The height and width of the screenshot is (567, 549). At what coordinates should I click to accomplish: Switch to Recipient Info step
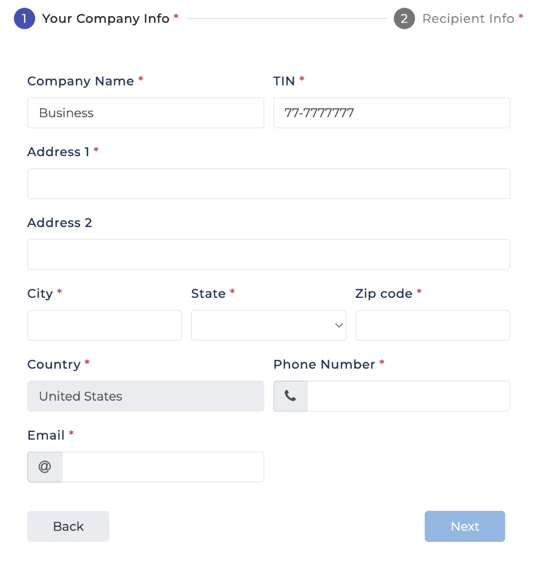(468, 19)
